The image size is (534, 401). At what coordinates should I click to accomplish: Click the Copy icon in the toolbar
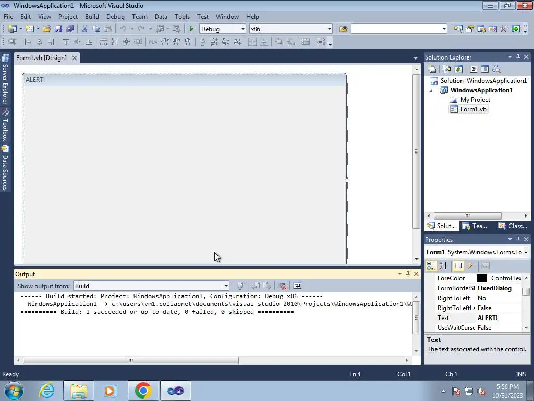(96, 29)
